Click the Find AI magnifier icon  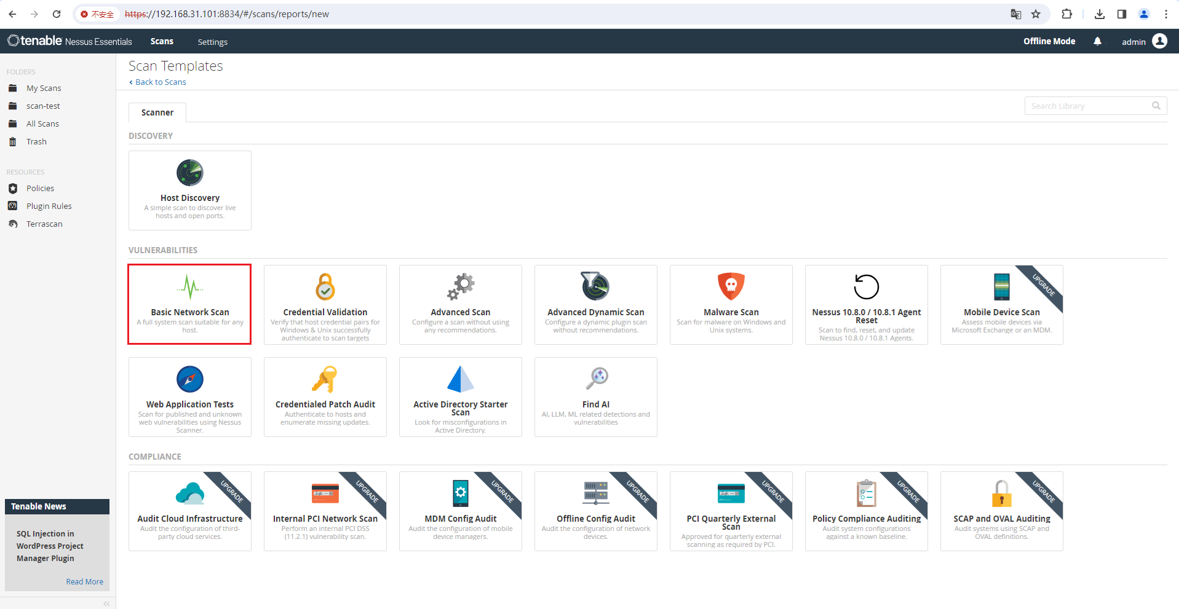point(597,379)
